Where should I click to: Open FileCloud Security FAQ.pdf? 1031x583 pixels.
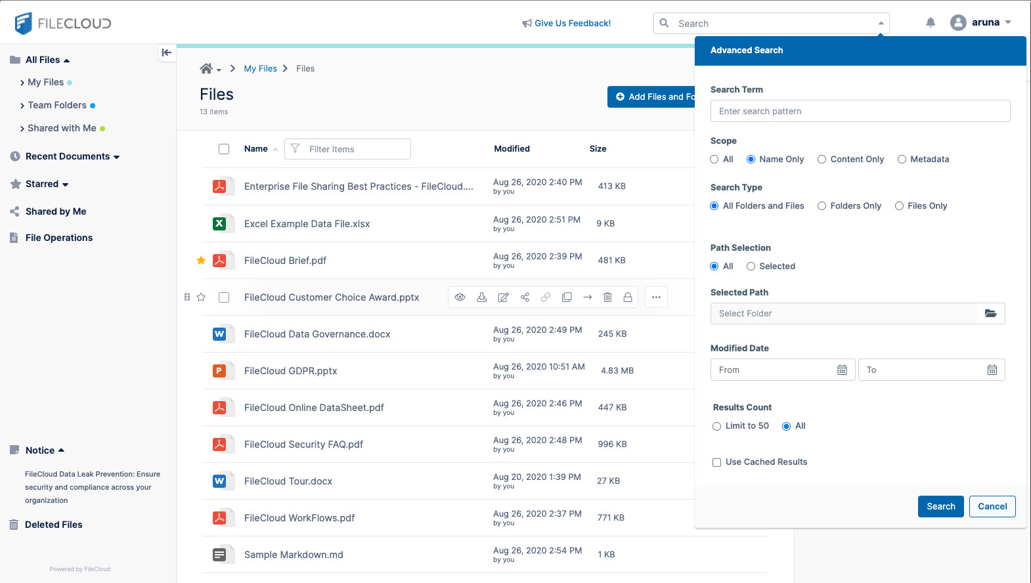point(303,444)
